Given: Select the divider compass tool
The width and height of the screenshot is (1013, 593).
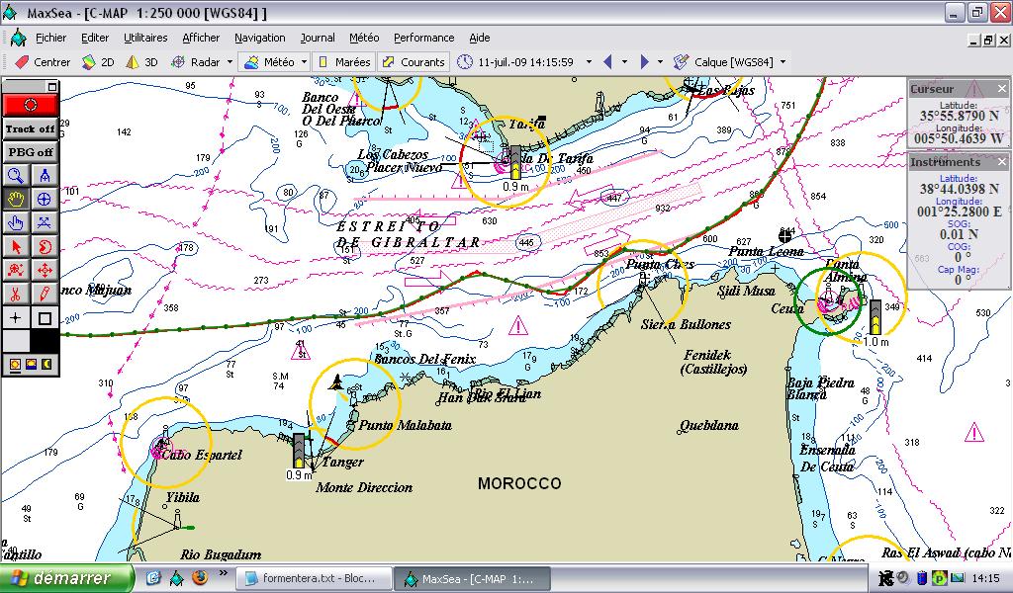Looking at the screenshot, I should click(x=45, y=175).
